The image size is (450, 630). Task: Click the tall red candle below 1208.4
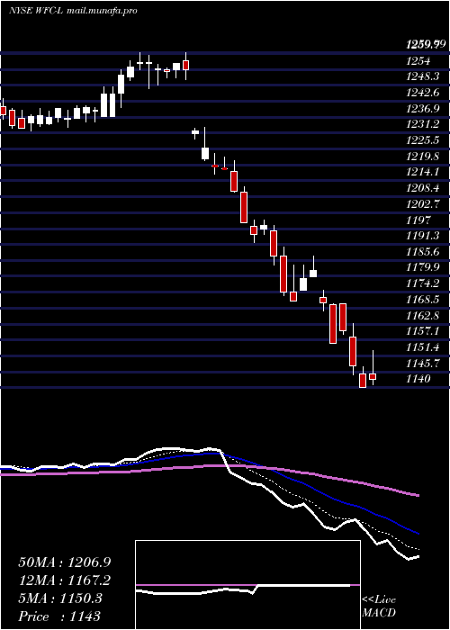(x=244, y=207)
